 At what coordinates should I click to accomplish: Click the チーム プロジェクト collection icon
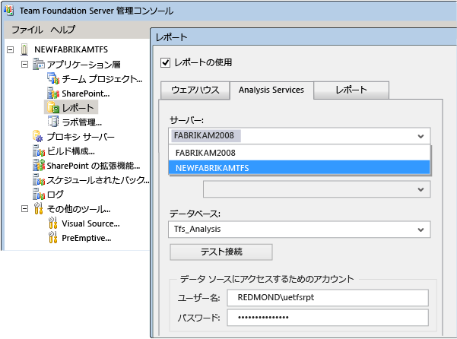53,78
